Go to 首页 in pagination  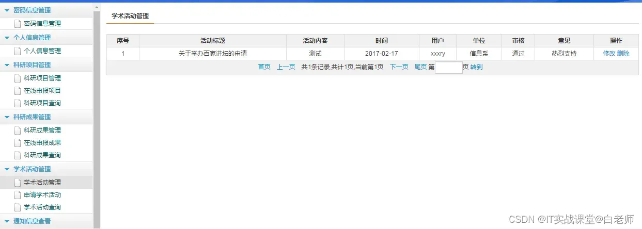coord(264,68)
